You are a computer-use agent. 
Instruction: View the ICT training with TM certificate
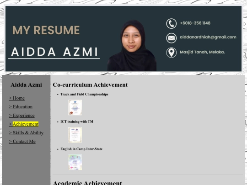click(75, 135)
